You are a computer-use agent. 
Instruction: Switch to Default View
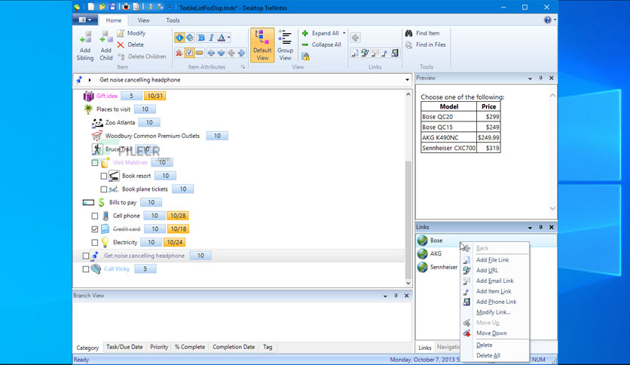pos(262,45)
